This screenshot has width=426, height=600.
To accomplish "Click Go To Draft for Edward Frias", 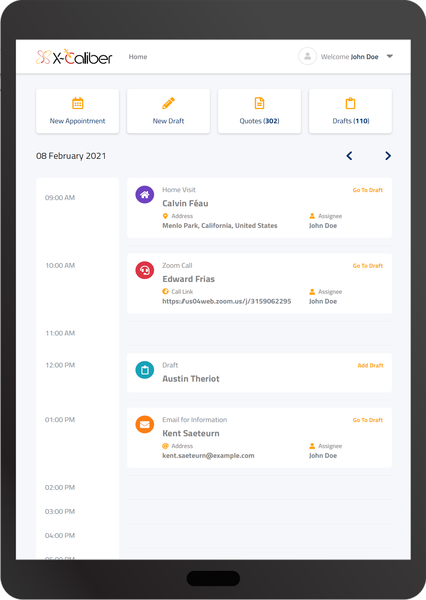I will (367, 266).
